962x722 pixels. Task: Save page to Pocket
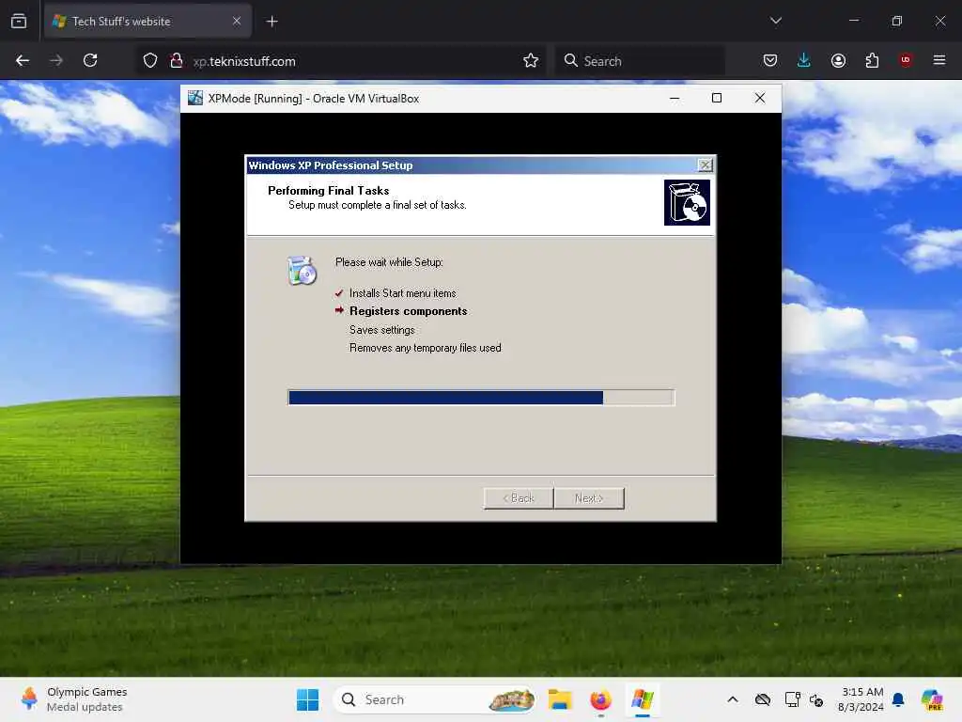[x=770, y=60]
